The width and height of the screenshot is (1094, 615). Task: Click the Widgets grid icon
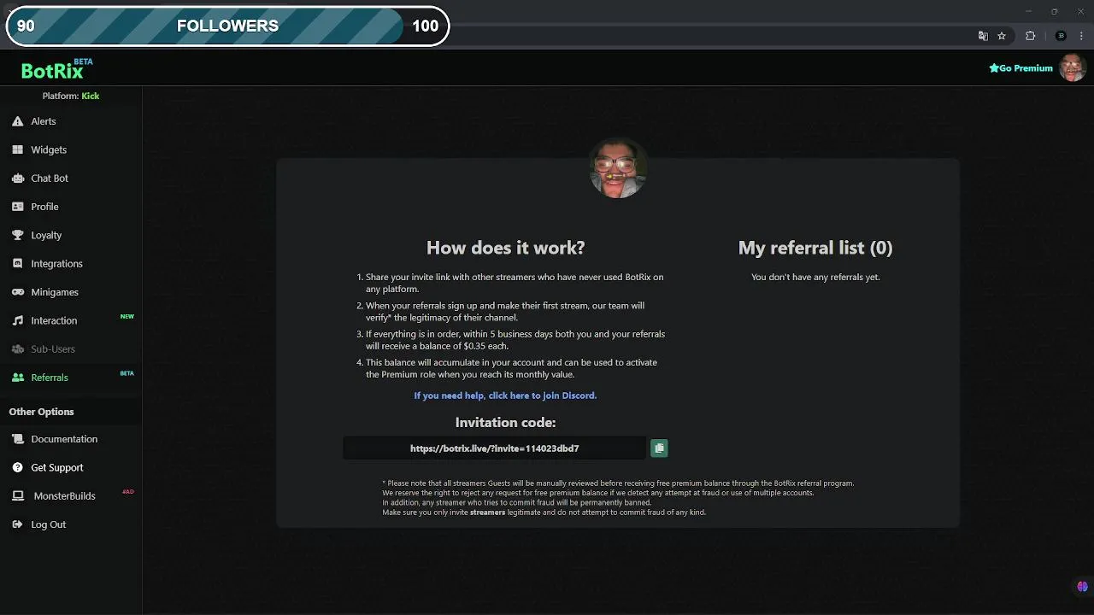pos(17,149)
